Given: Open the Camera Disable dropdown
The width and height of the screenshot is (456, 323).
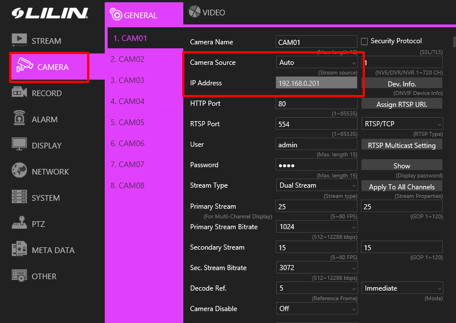Looking at the screenshot, I should click(x=317, y=309).
